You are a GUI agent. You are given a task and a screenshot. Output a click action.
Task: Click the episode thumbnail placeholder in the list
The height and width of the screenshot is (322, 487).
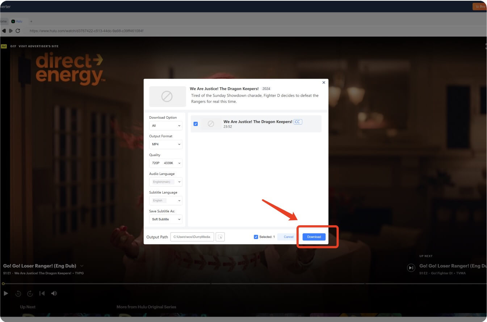[x=211, y=124]
